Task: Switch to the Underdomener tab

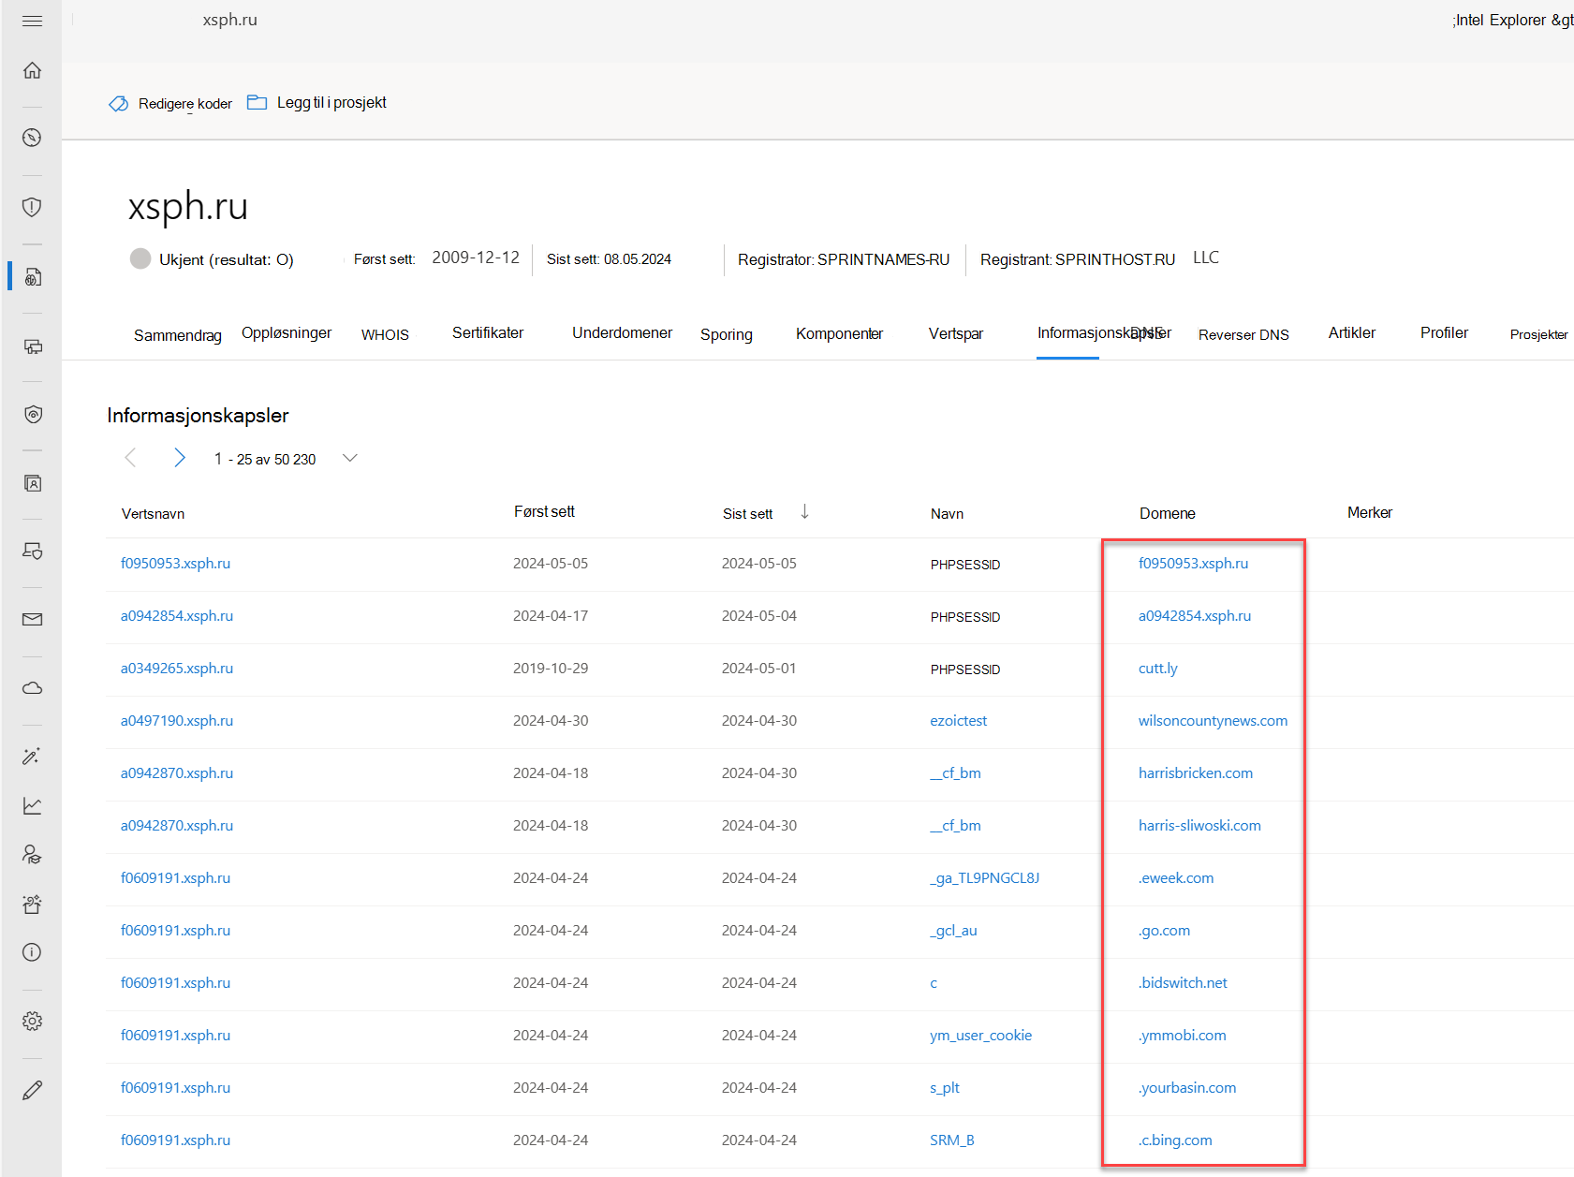Action: [623, 333]
